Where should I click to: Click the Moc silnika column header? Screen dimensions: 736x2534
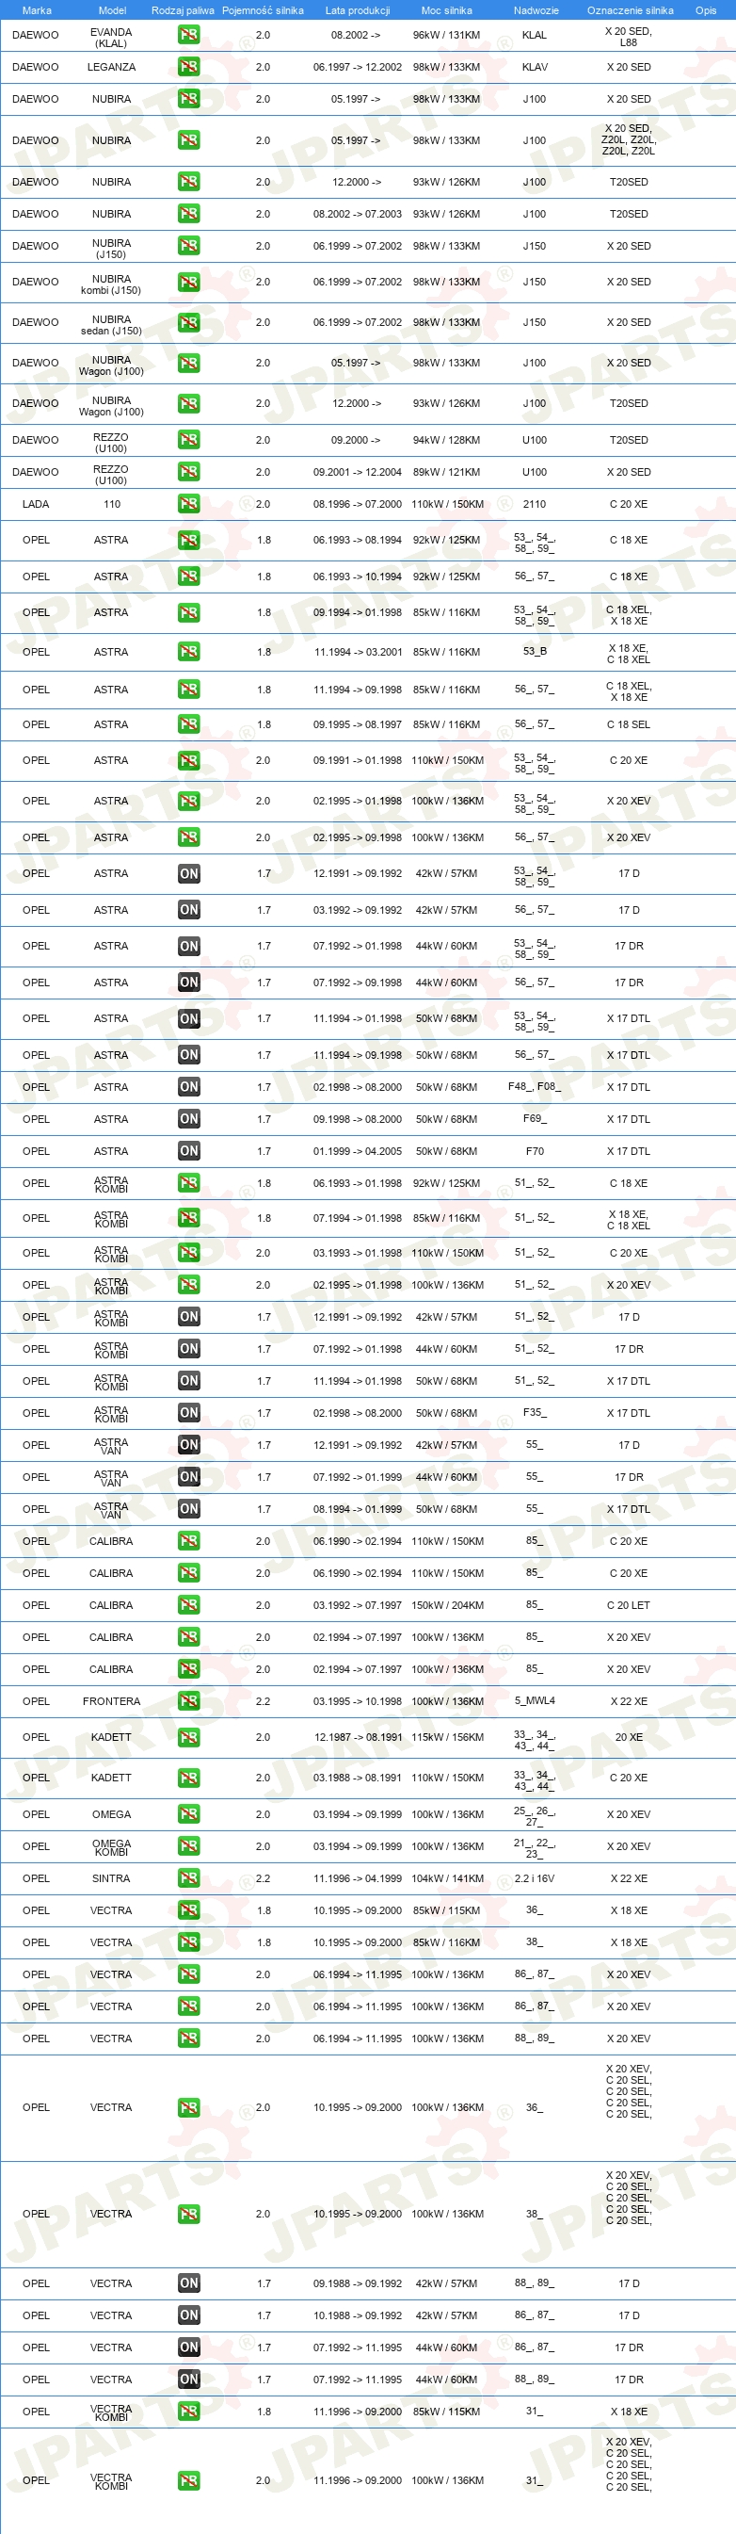(446, 9)
